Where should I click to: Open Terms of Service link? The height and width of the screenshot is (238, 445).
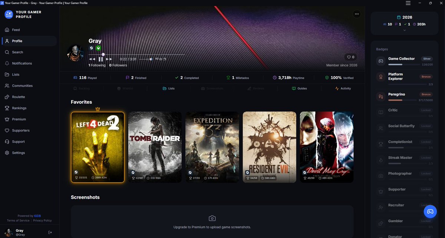tap(18, 220)
